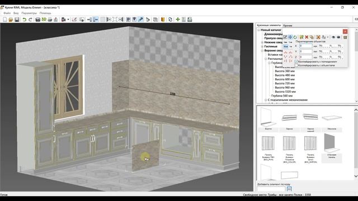This screenshot has width=358, height=201.
Task: Open dropdown arrow next to camera-device toolbar icon
Action: (x=68, y=20)
